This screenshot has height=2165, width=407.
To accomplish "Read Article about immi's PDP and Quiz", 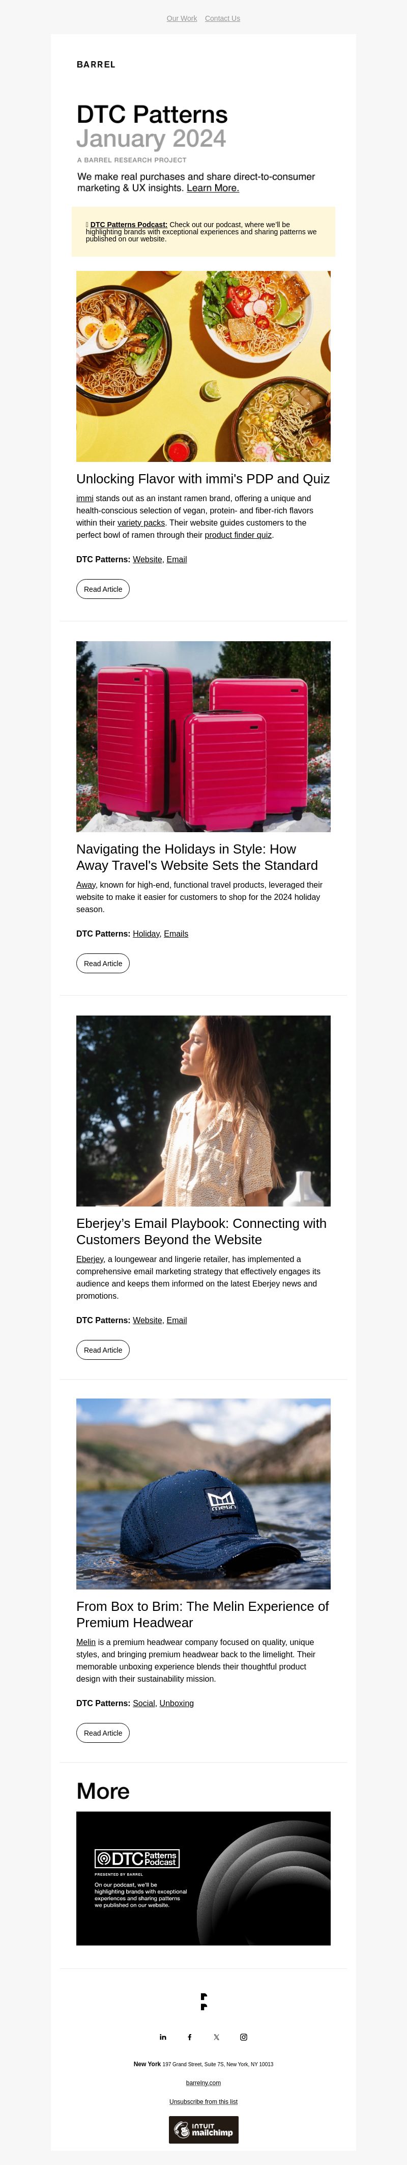I will [x=103, y=589].
